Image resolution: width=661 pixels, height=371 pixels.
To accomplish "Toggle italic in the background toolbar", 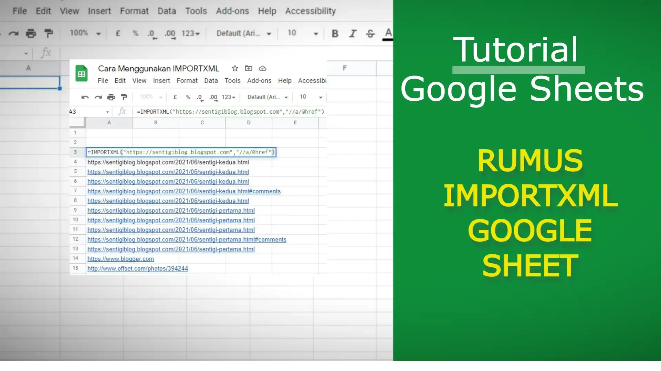I will 353,33.
